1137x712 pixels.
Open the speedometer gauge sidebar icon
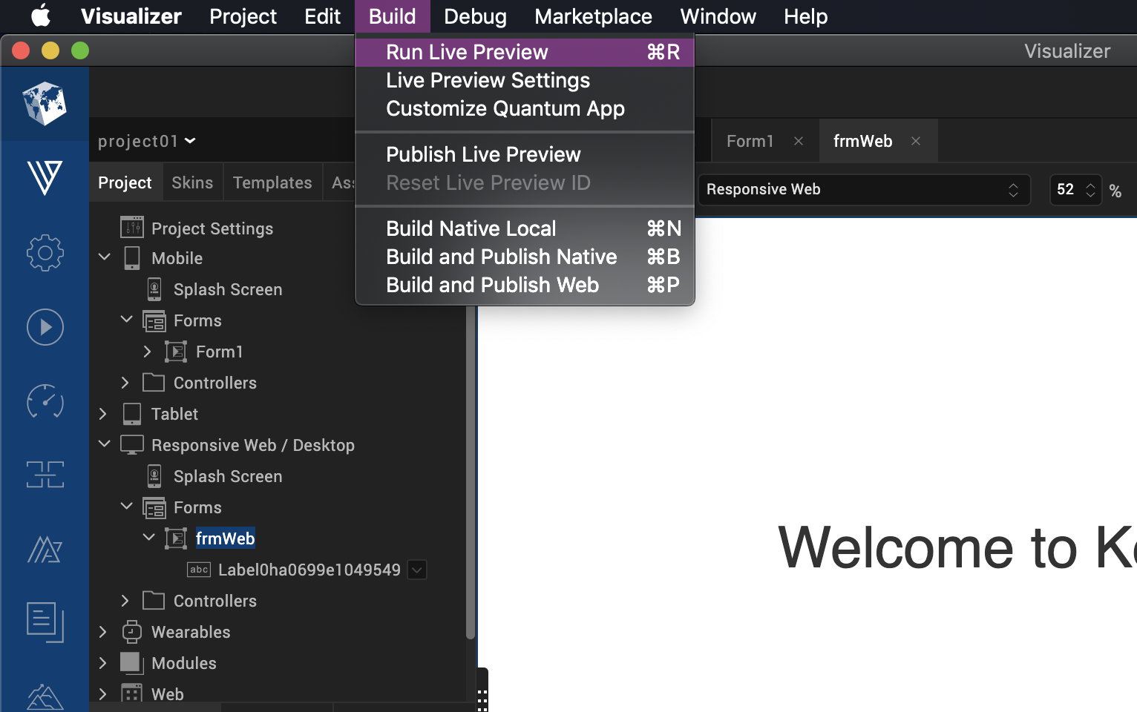[45, 401]
